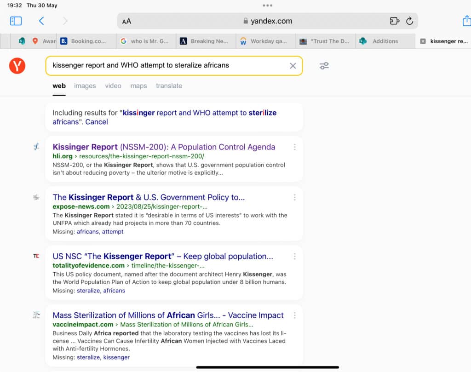Click the TE favicon for totalityofevidence
Image resolution: width=471 pixels, height=372 pixels.
click(x=36, y=256)
